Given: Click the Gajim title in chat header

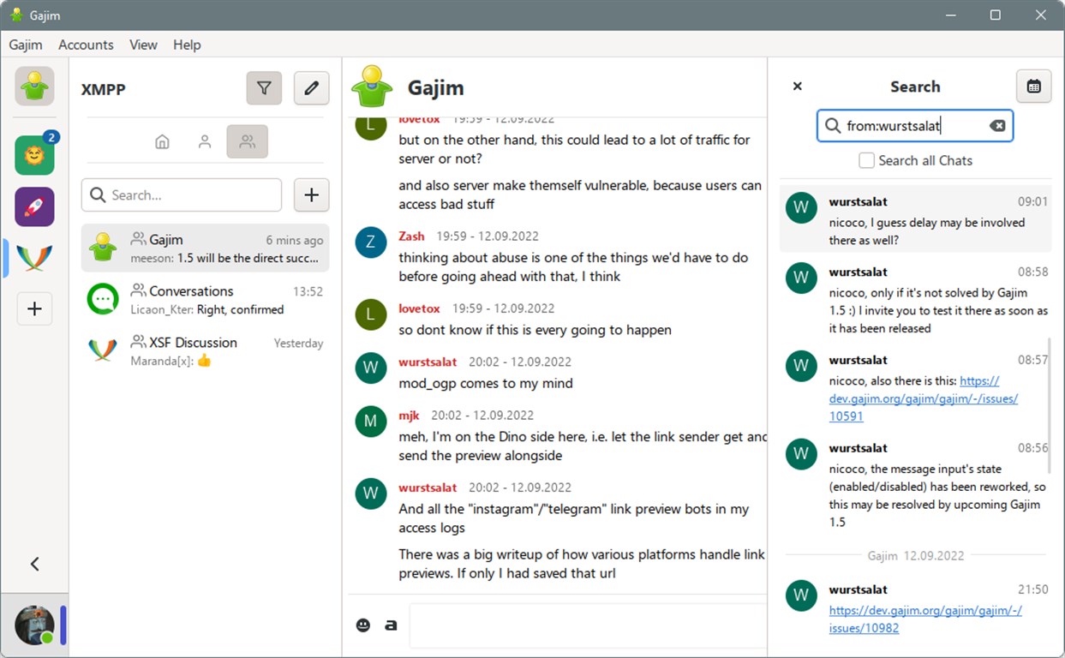Looking at the screenshot, I should (436, 87).
